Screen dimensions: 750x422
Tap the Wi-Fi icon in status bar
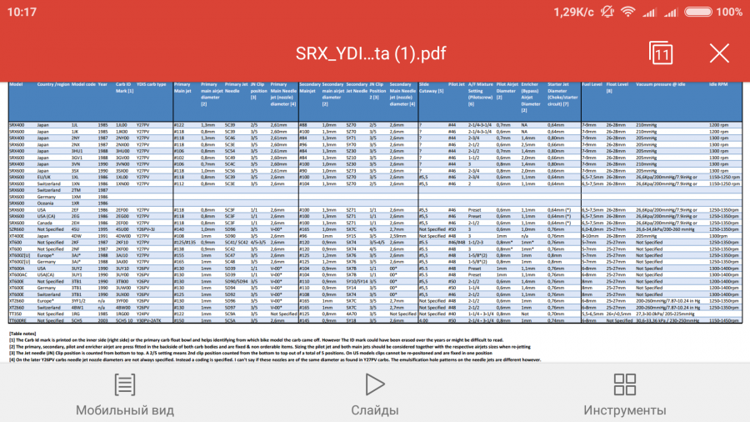coord(626,12)
